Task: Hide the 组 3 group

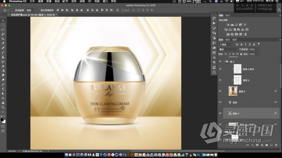Action: coord(220,61)
